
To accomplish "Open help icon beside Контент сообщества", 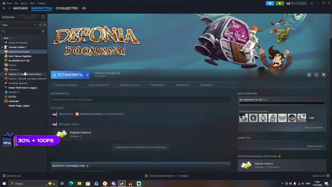I will [87, 166].
